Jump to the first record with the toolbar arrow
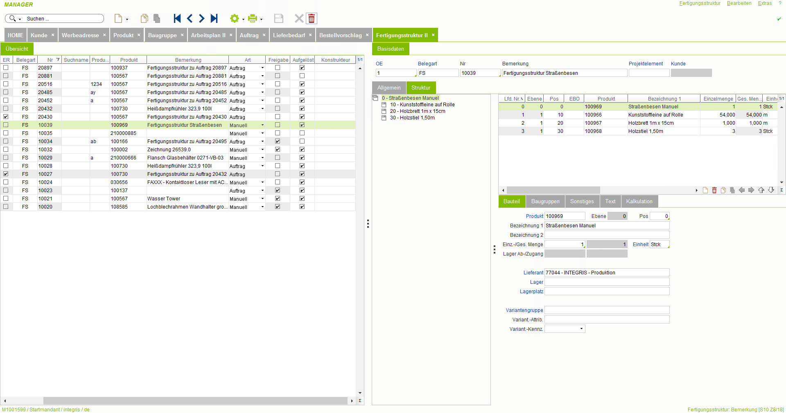The image size is (786, 413). [177, 18]
